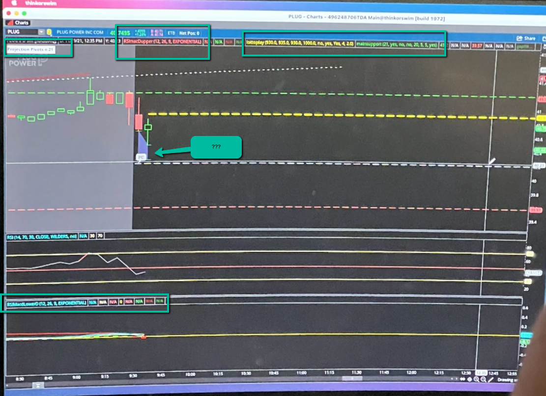Switch to the Charts tab

[x=18, y=23]
